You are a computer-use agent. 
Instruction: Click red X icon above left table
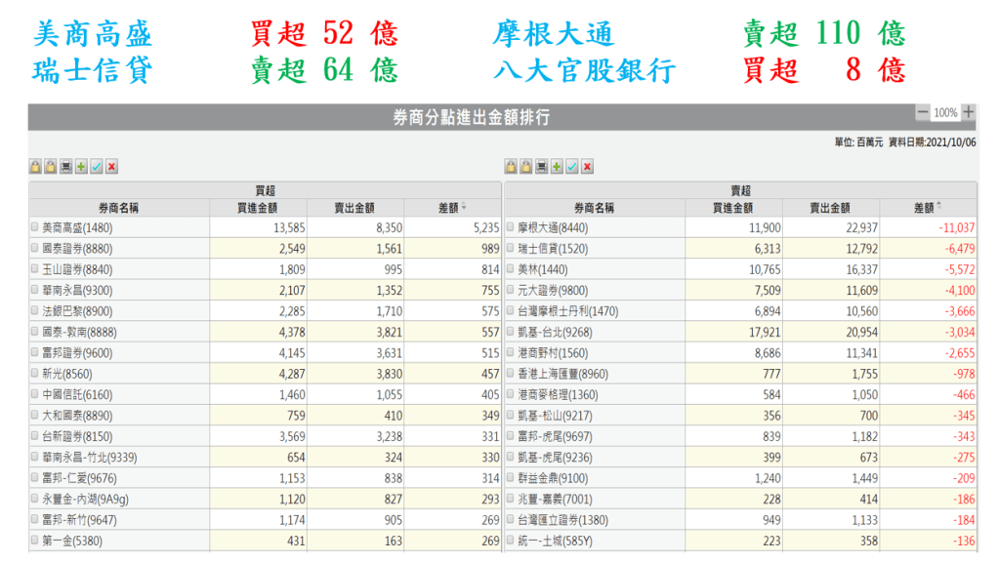point(112,167)
